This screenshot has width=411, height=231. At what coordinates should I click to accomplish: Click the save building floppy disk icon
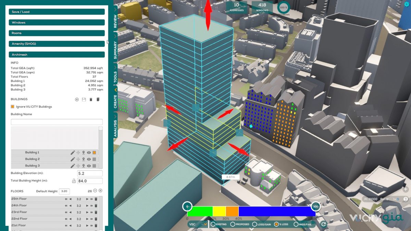pyautogui.click(x=84, y=100)
